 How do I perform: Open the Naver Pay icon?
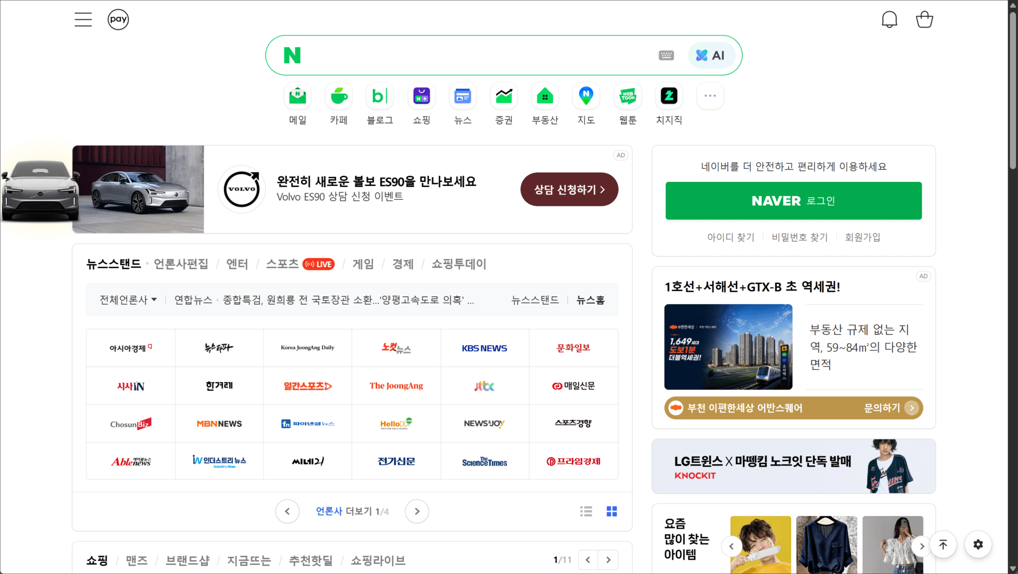click(118, 20)
